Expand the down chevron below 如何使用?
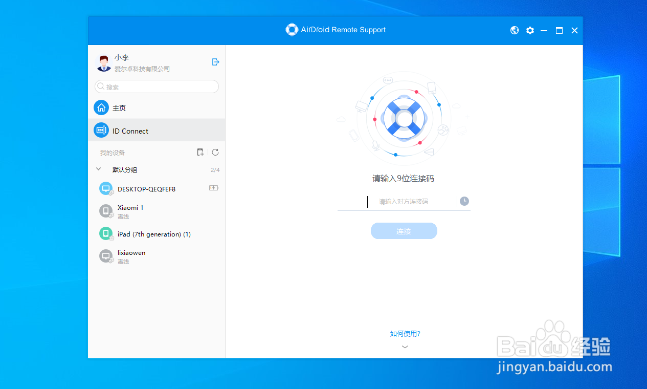 (405, 347)
